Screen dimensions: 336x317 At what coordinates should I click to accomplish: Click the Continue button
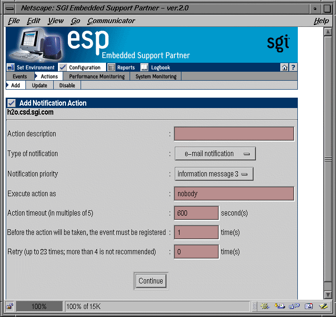pos(151,281)
